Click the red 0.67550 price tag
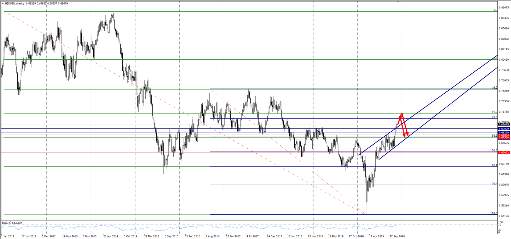Viewport: 511px width, 239px height. click(504, 138)
